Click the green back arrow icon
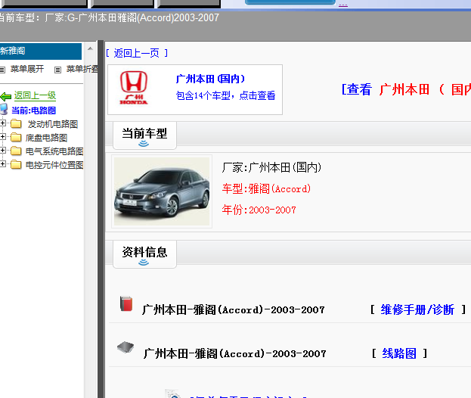Image resolution: width=471 pixels, height=398 pixels. 6,97
